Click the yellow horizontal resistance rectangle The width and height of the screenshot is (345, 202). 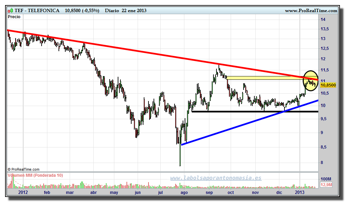pyautogui.click(x=264, y=78)
